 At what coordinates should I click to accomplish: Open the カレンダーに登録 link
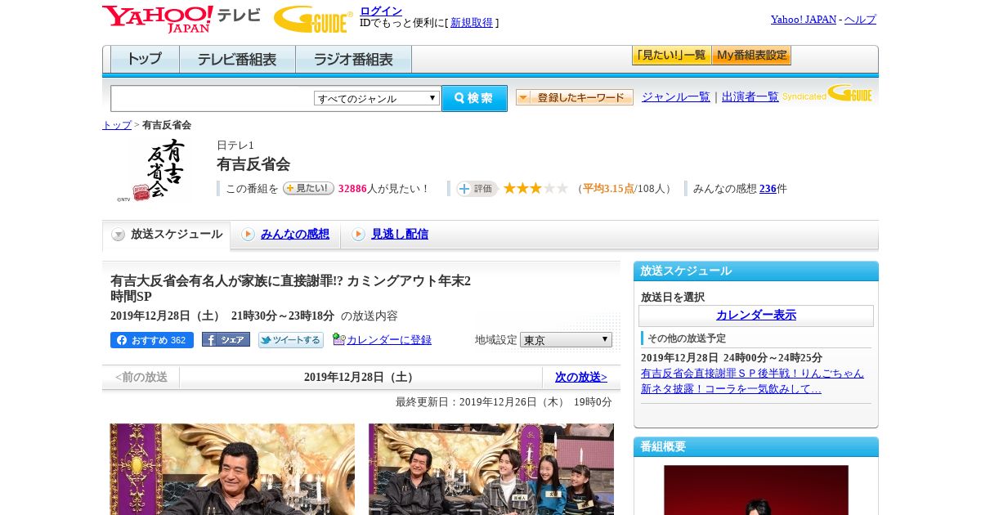(x=389, y=339)
